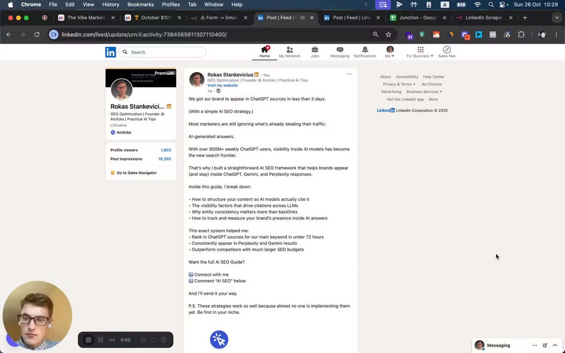565x353 pixels.
Task: Expand the For Business dropdown
Action: (x=420, y=52)
